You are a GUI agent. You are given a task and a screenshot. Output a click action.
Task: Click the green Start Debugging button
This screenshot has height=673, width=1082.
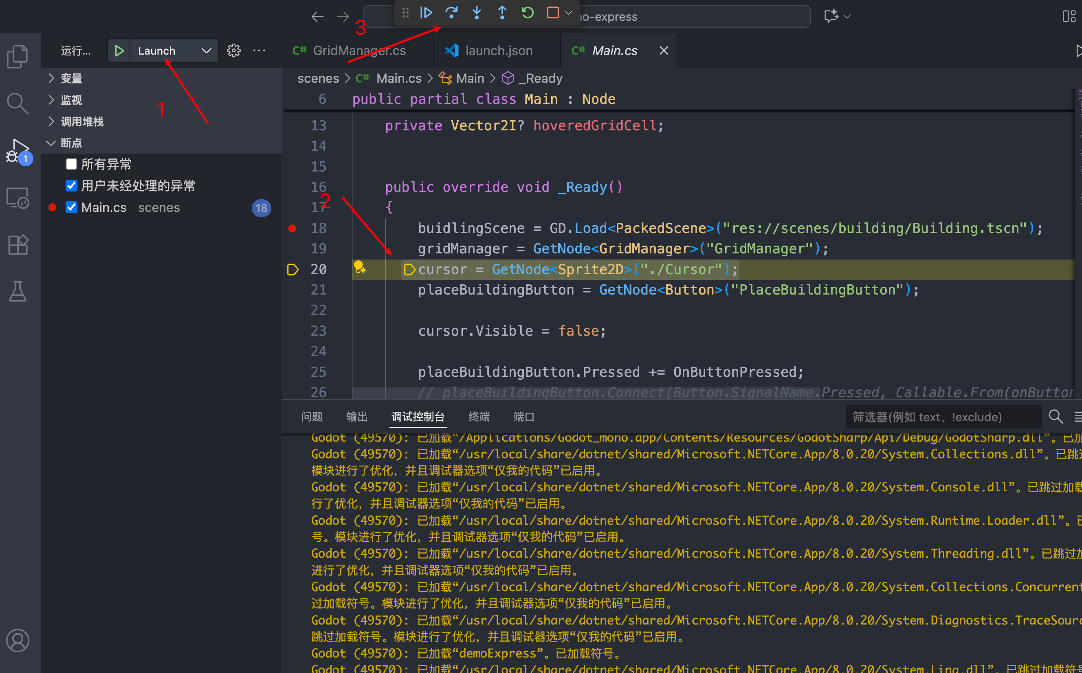point(119,51)
